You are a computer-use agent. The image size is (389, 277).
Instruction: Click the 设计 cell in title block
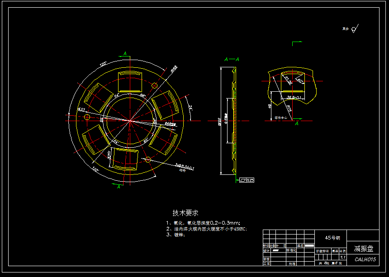coord(266,250)
